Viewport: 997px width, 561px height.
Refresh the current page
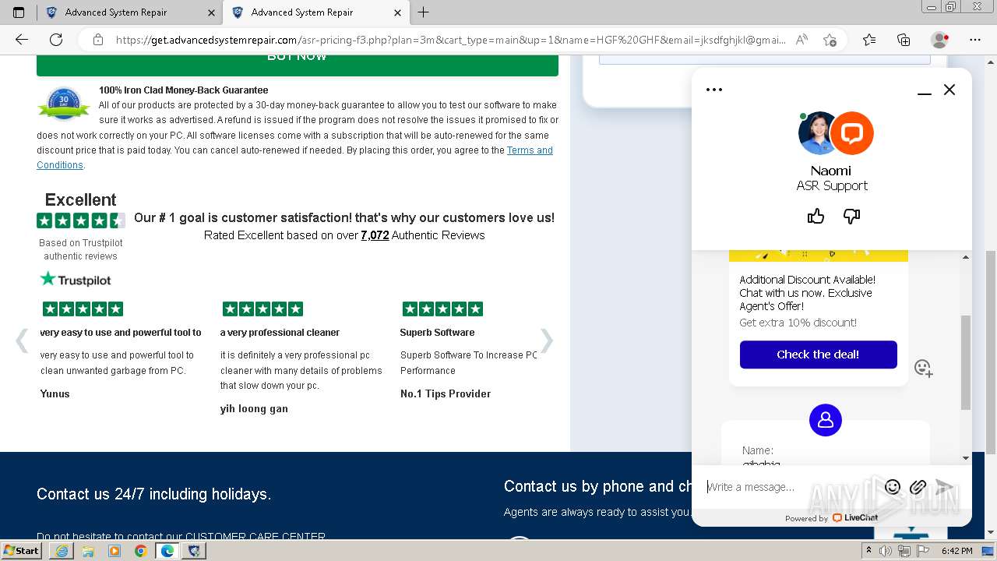click(56, 40)
